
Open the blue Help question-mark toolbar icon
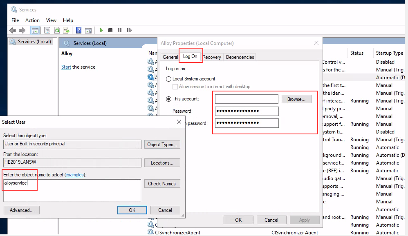pyautogui.click(x=78, y=30)
